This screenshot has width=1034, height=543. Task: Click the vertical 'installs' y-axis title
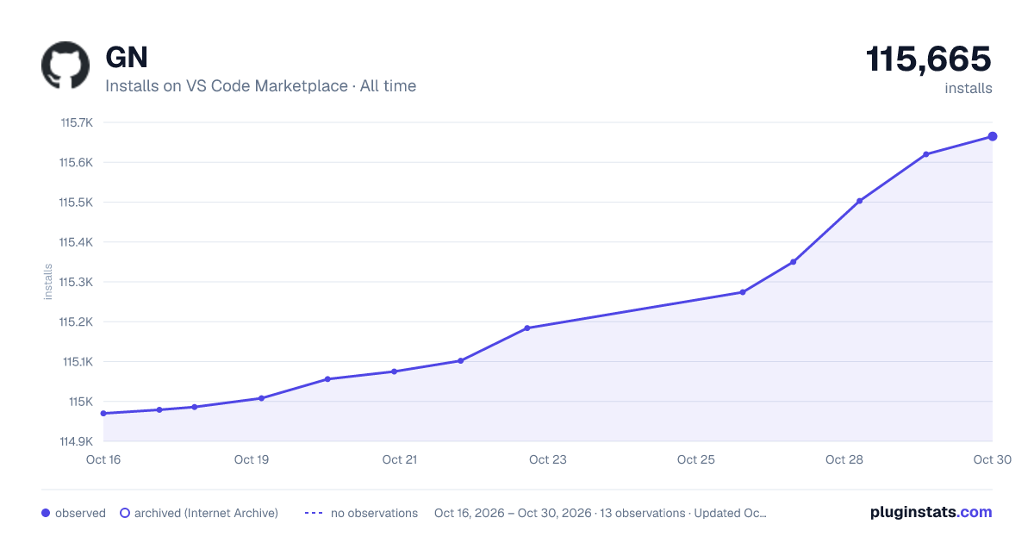tap(48, 282)
